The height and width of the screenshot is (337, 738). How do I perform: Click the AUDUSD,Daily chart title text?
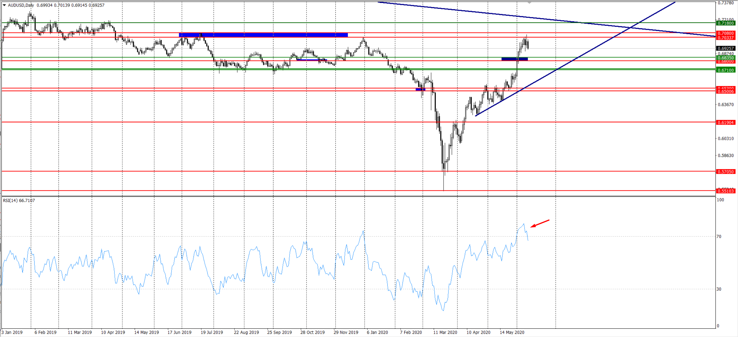21,5
